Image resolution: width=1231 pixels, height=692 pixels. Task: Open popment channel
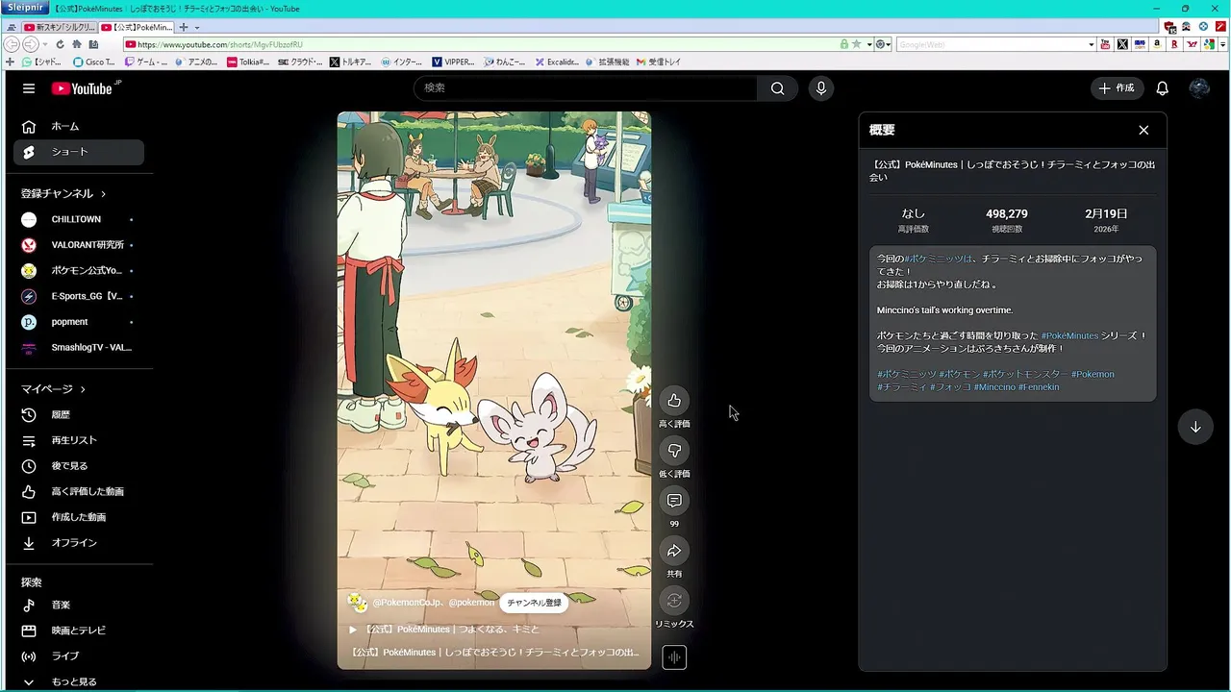pos(79,322)
